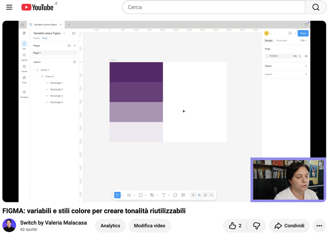Viewport: 327px width, 236px height.
Task: Open the Figma main menu logo icon
Action: [x=24, y=33]
